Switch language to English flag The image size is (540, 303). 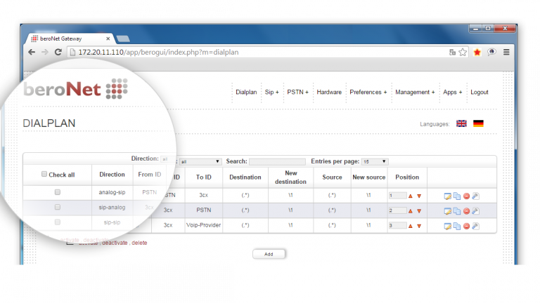[x=461, y=123]
